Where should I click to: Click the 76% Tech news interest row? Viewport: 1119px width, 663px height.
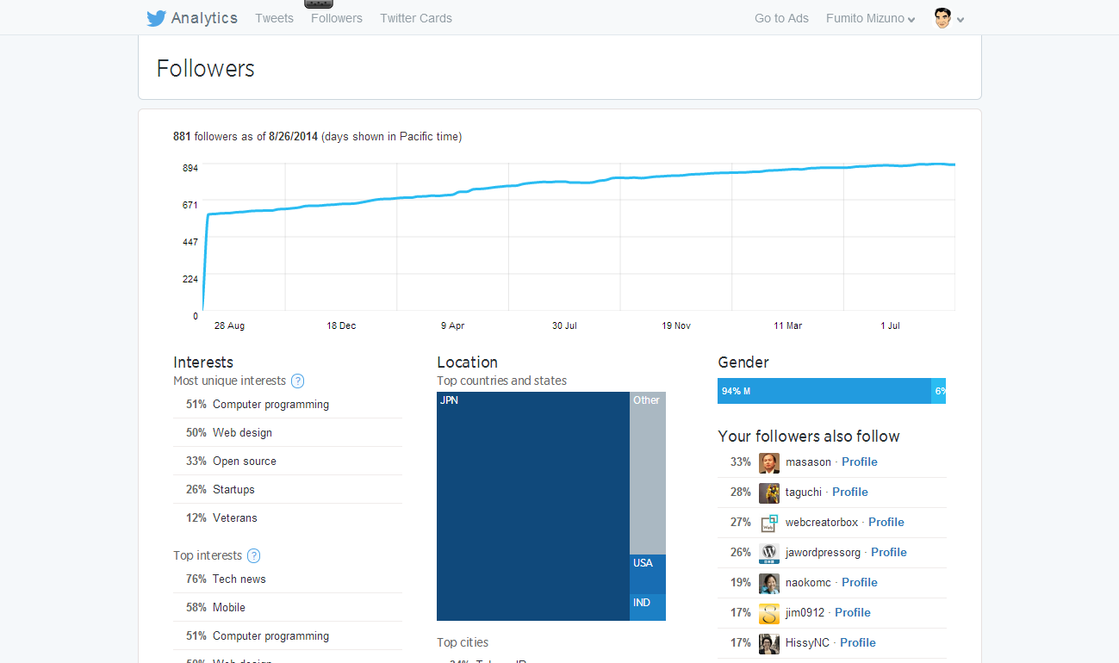(288, 579)
